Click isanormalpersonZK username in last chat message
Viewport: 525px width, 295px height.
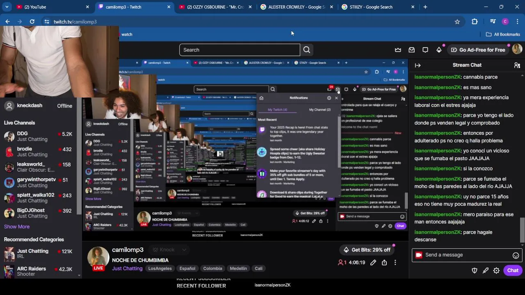pos(438,232)
